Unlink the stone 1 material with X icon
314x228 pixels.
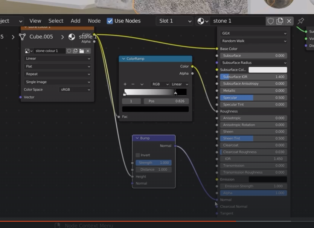[289, 21]
